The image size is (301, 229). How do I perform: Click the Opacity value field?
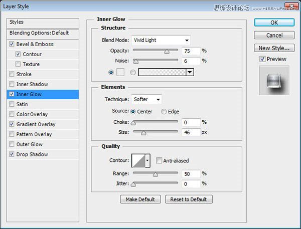[191, 51]
